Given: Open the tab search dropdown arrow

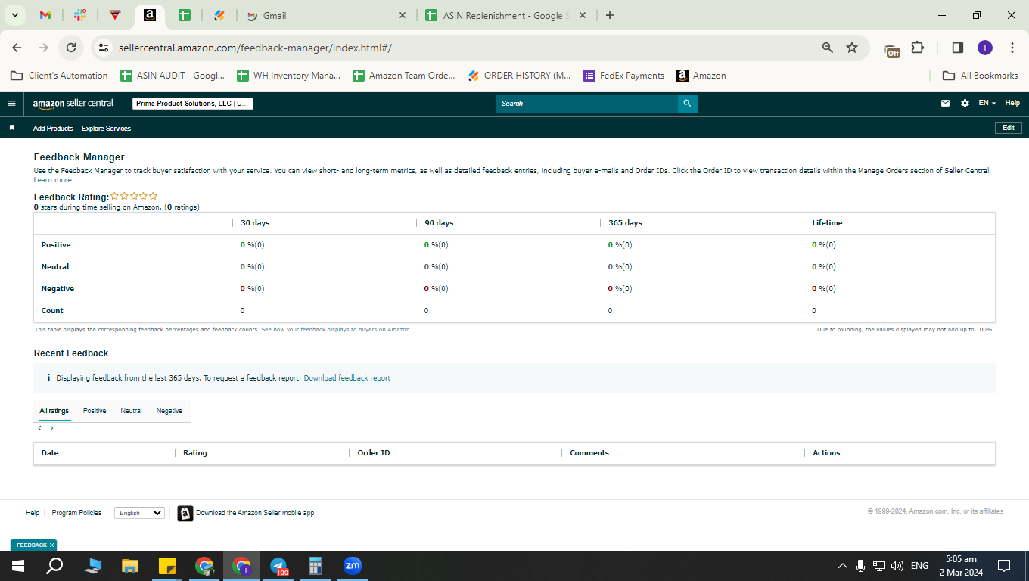Looking at the screenshot, I should 14,15.
